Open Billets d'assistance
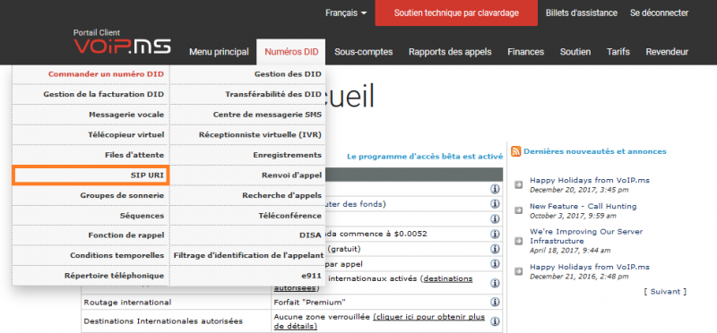Viewport: 717px width, 333px height. point(581,13)
